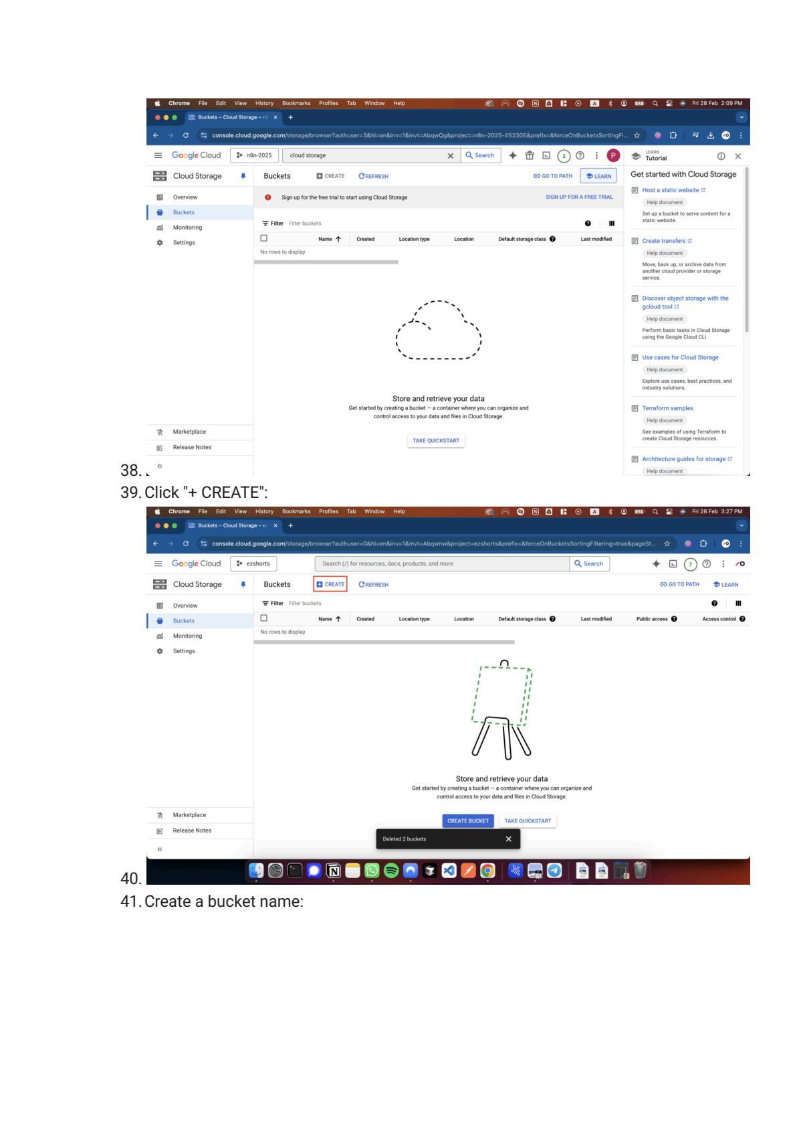Collapse the lower screenshot's sidebar
This screenshot has width=797, height=1127.
click(x=159, y=849)
